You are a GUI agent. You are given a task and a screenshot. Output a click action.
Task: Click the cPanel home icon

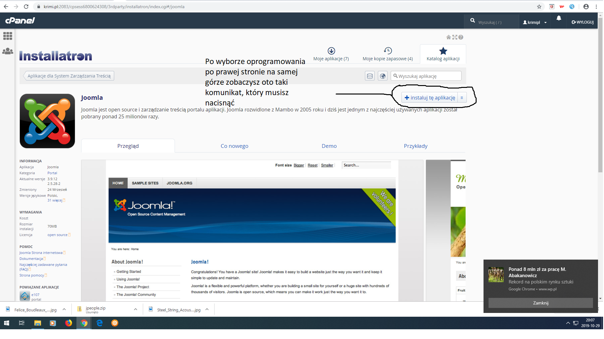(449, 37)
